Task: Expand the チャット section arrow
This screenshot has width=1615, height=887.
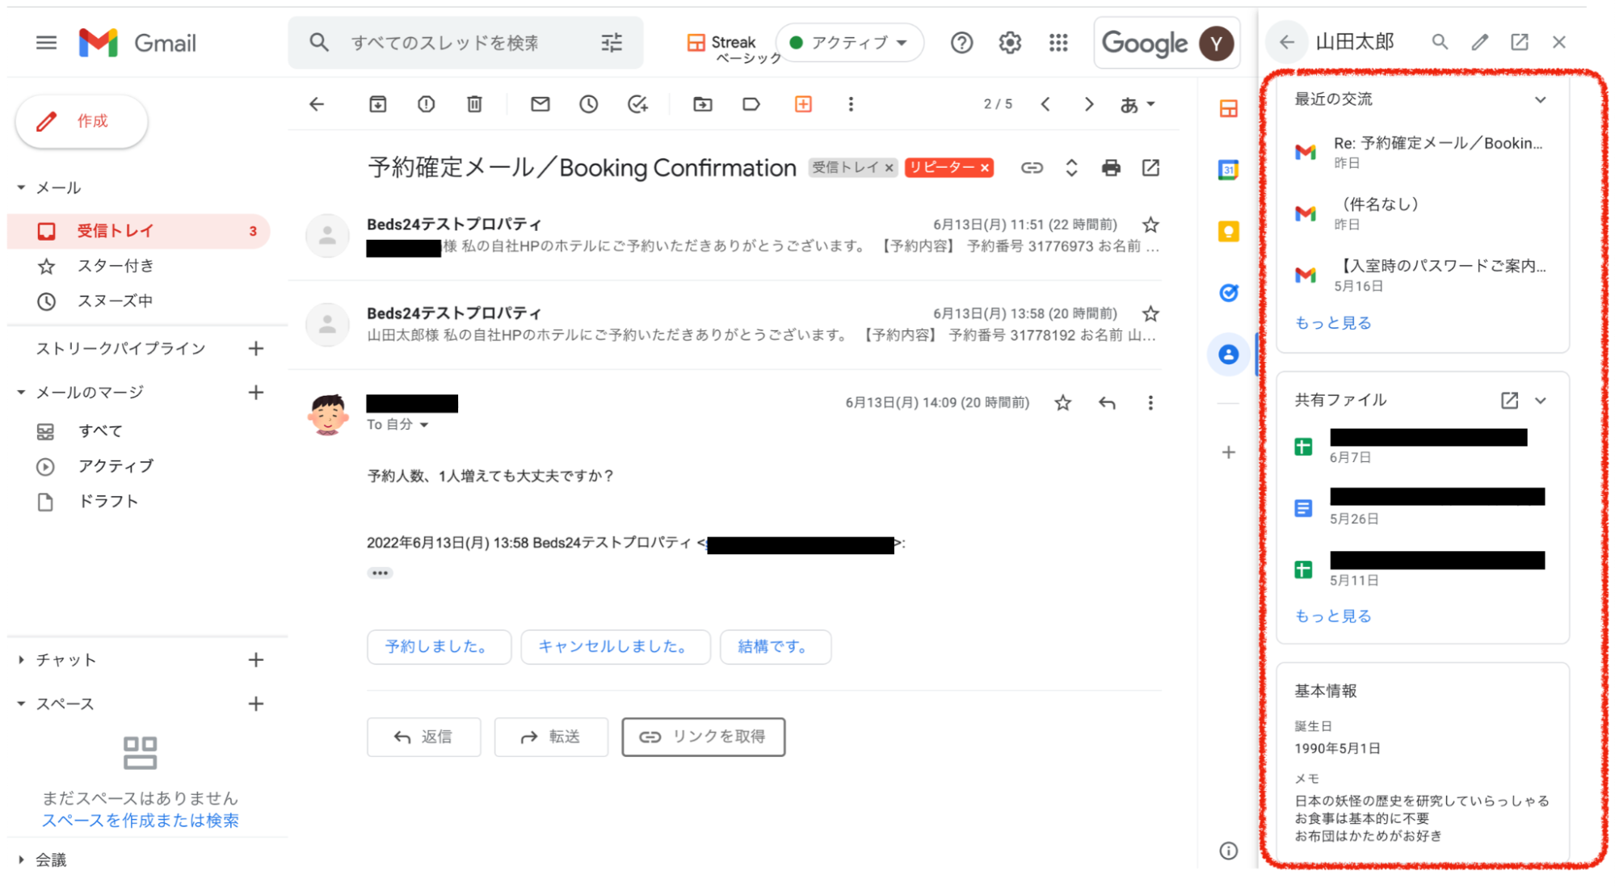Action: pyautogui.click(x=21, y=660)
